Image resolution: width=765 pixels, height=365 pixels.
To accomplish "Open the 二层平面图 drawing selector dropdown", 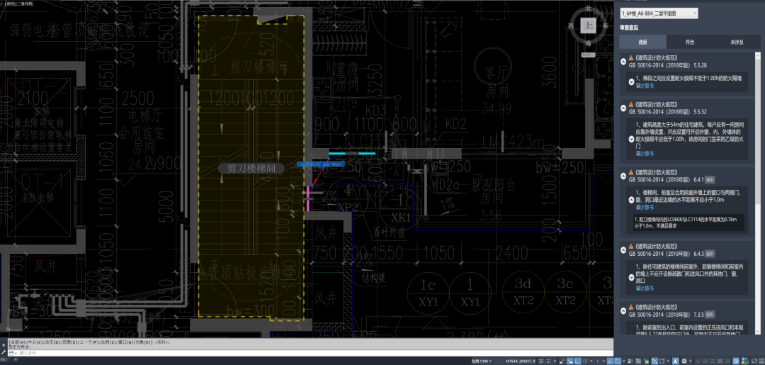I will click(659, 13).
